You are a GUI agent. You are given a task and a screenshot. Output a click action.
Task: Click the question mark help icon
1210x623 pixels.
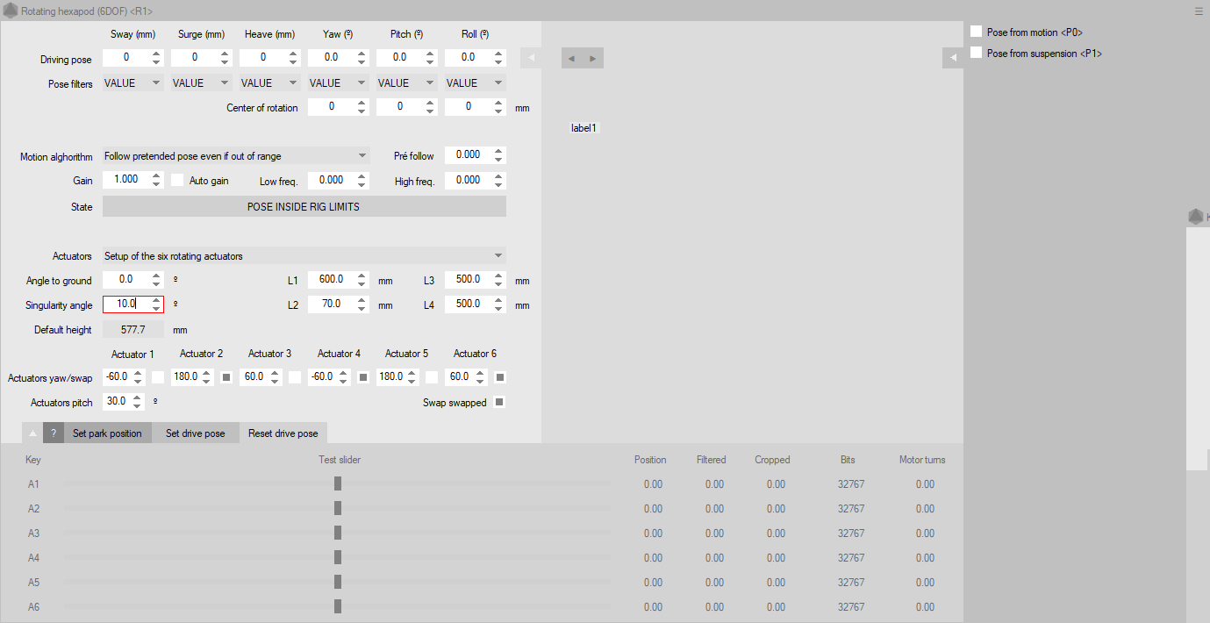click(x=54, y=433)
